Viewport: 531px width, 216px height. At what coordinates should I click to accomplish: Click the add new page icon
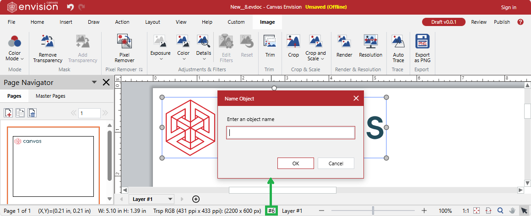coord(8,113)
